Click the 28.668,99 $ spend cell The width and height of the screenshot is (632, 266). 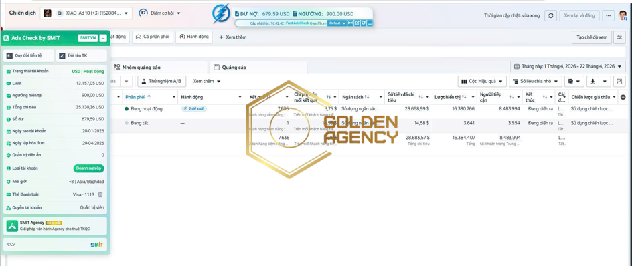pos(417,109)
